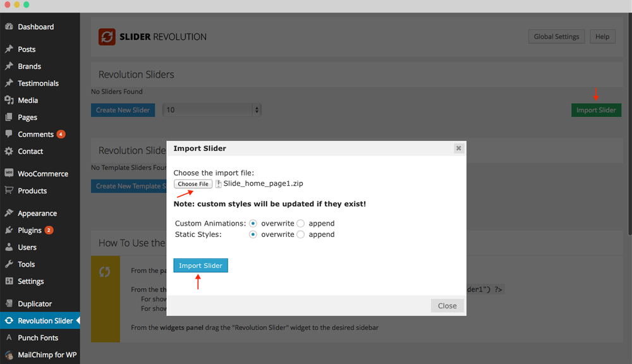
Task: Select overwrite for Static Styles
Action: pyautogui.click(x=253, y=234)
